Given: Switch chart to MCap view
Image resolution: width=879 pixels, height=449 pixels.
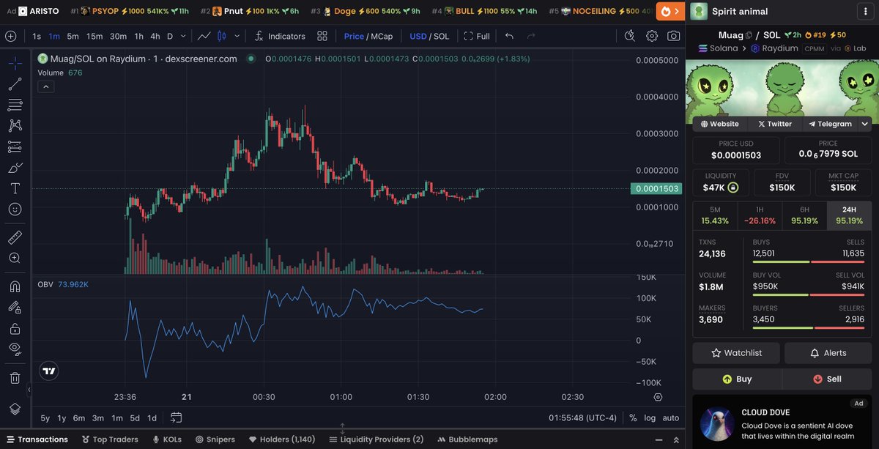Looking at the screenshot, I should point(381,36).
